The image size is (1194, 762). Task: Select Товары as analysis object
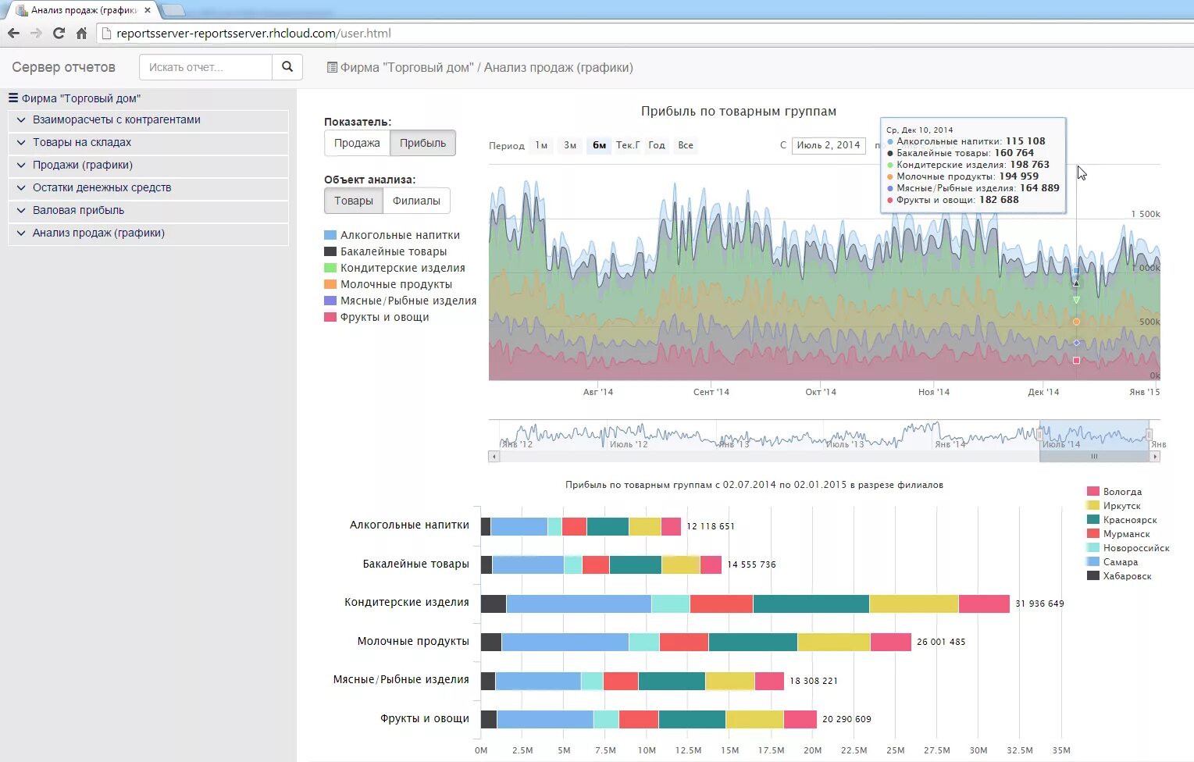354,201
